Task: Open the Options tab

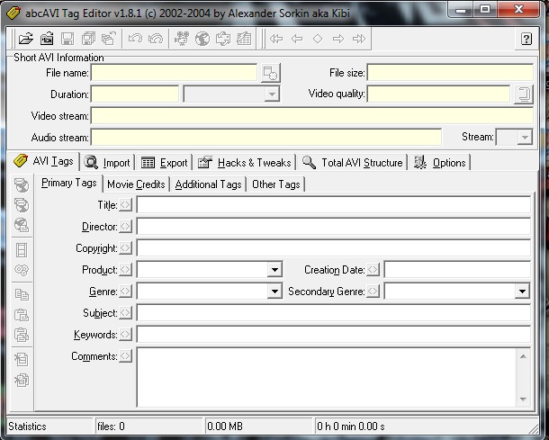Action: tap(440, 163)
